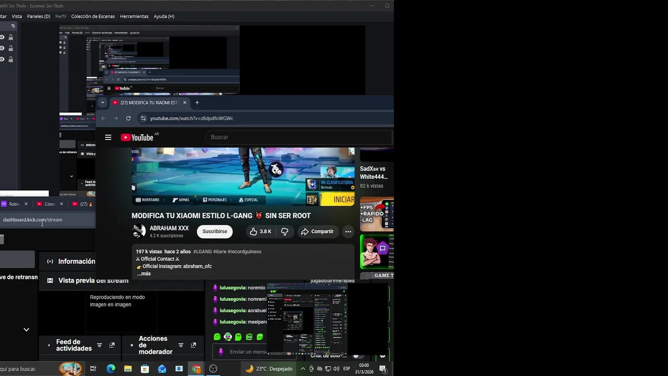
Task: Like the video showing 3.8 K
Action: point(260,231)
